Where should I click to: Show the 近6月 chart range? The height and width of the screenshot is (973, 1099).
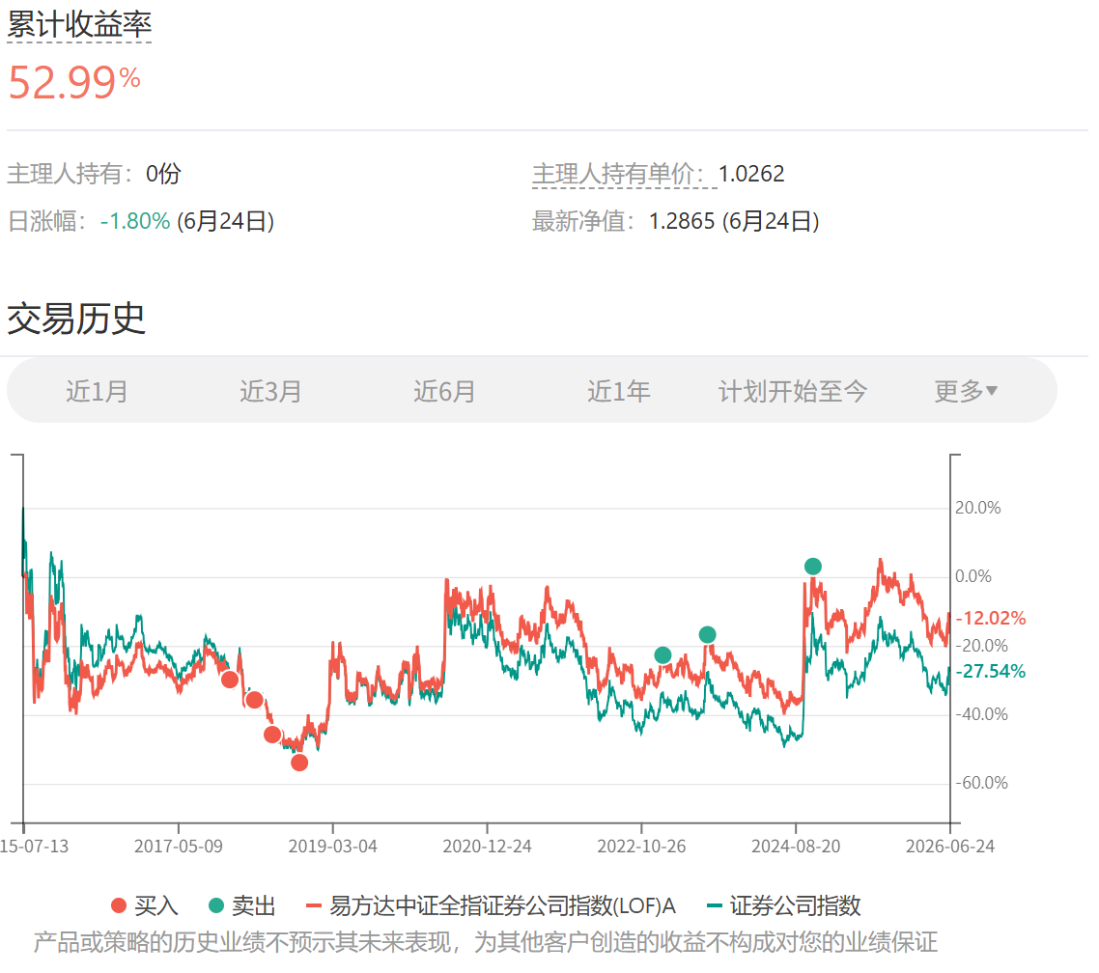[x=444, y=391]
